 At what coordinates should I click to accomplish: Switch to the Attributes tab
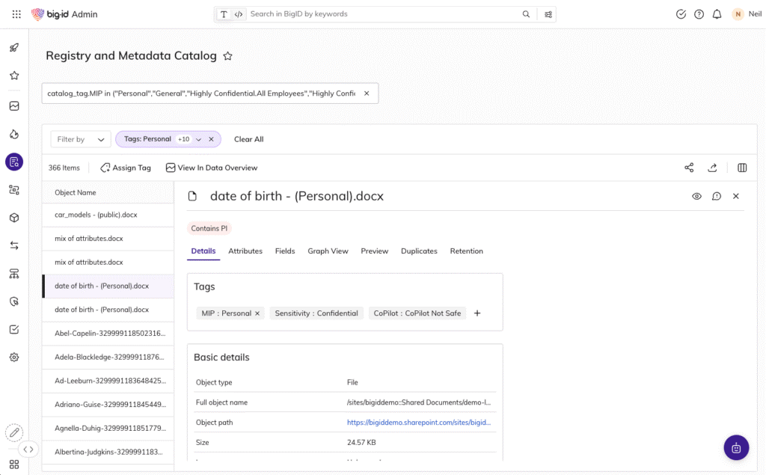click(245, 251)
